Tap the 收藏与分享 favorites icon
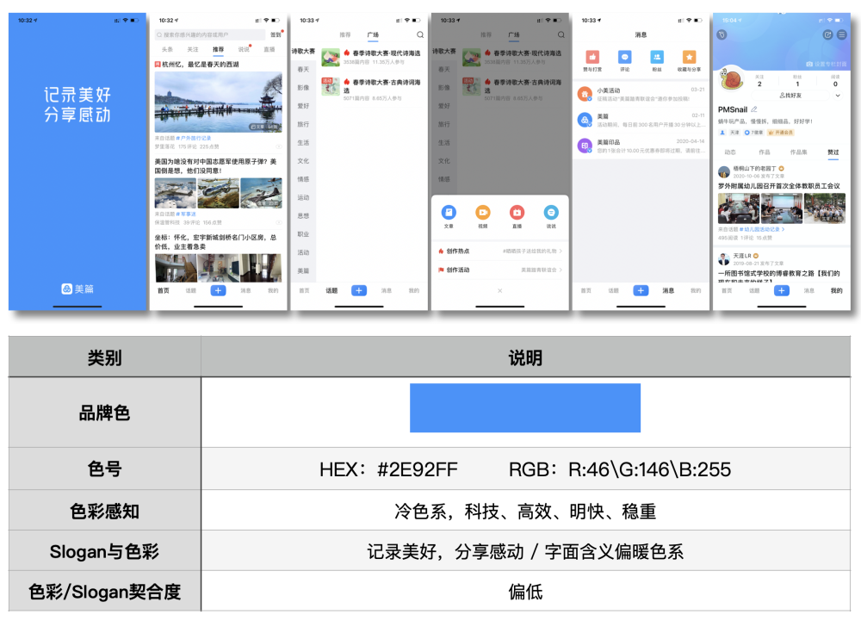Viewport: 861px width, 627px height. 689,57
